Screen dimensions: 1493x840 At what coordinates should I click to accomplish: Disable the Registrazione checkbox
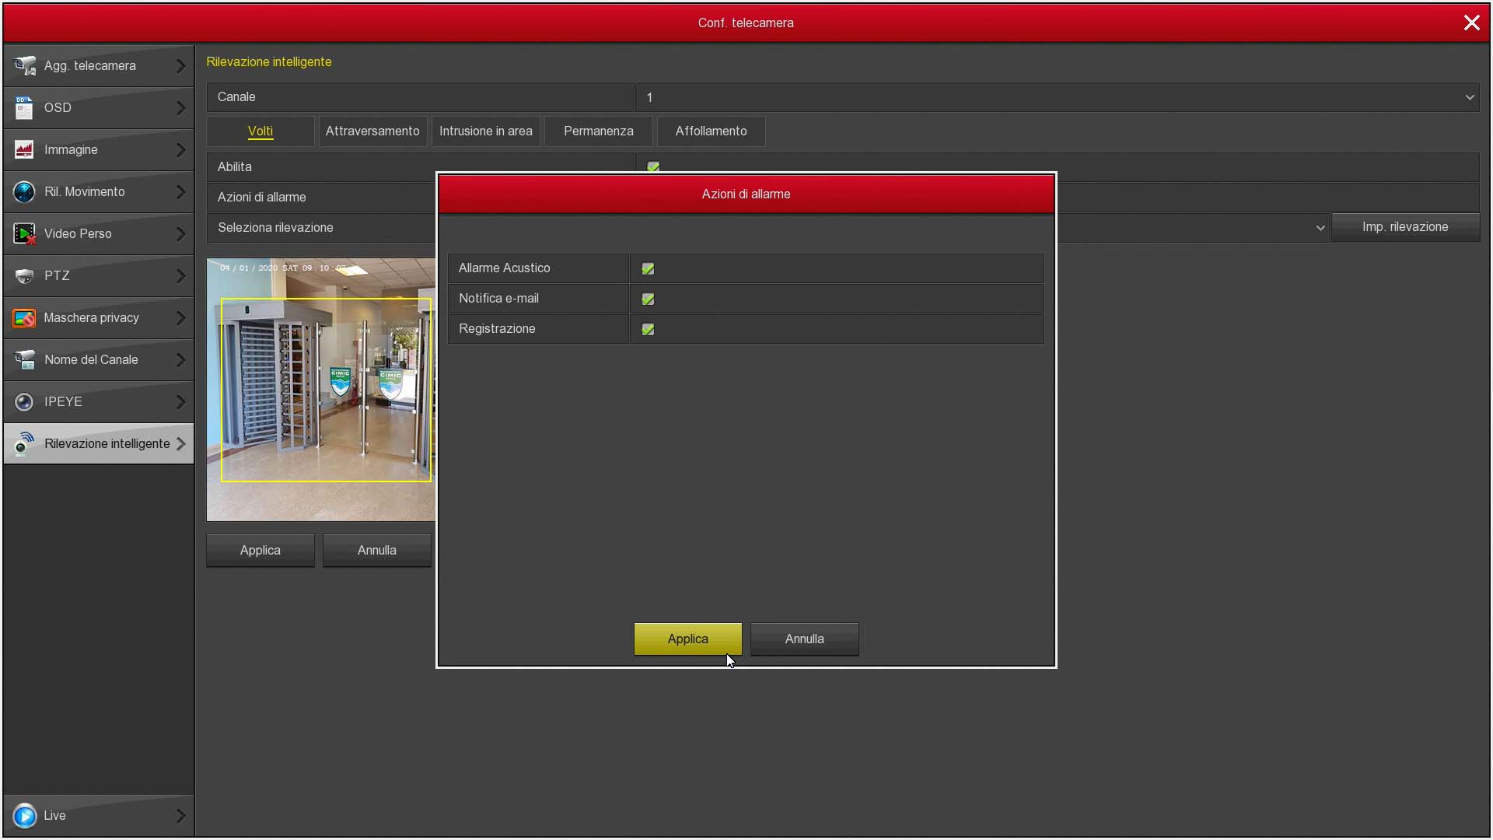click(648, 329)
